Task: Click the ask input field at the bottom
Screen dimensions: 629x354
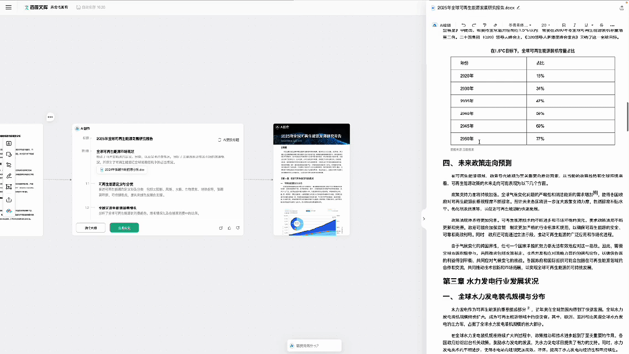Action: [x=315, y=345]
